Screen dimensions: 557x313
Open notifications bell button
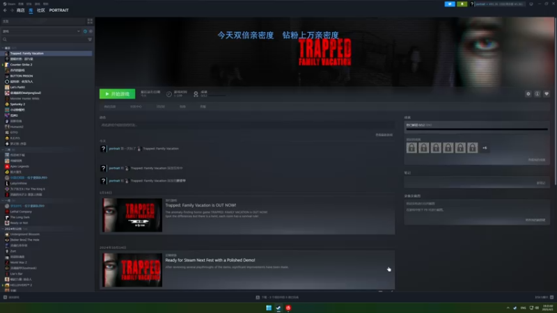(x=462, y=4)
